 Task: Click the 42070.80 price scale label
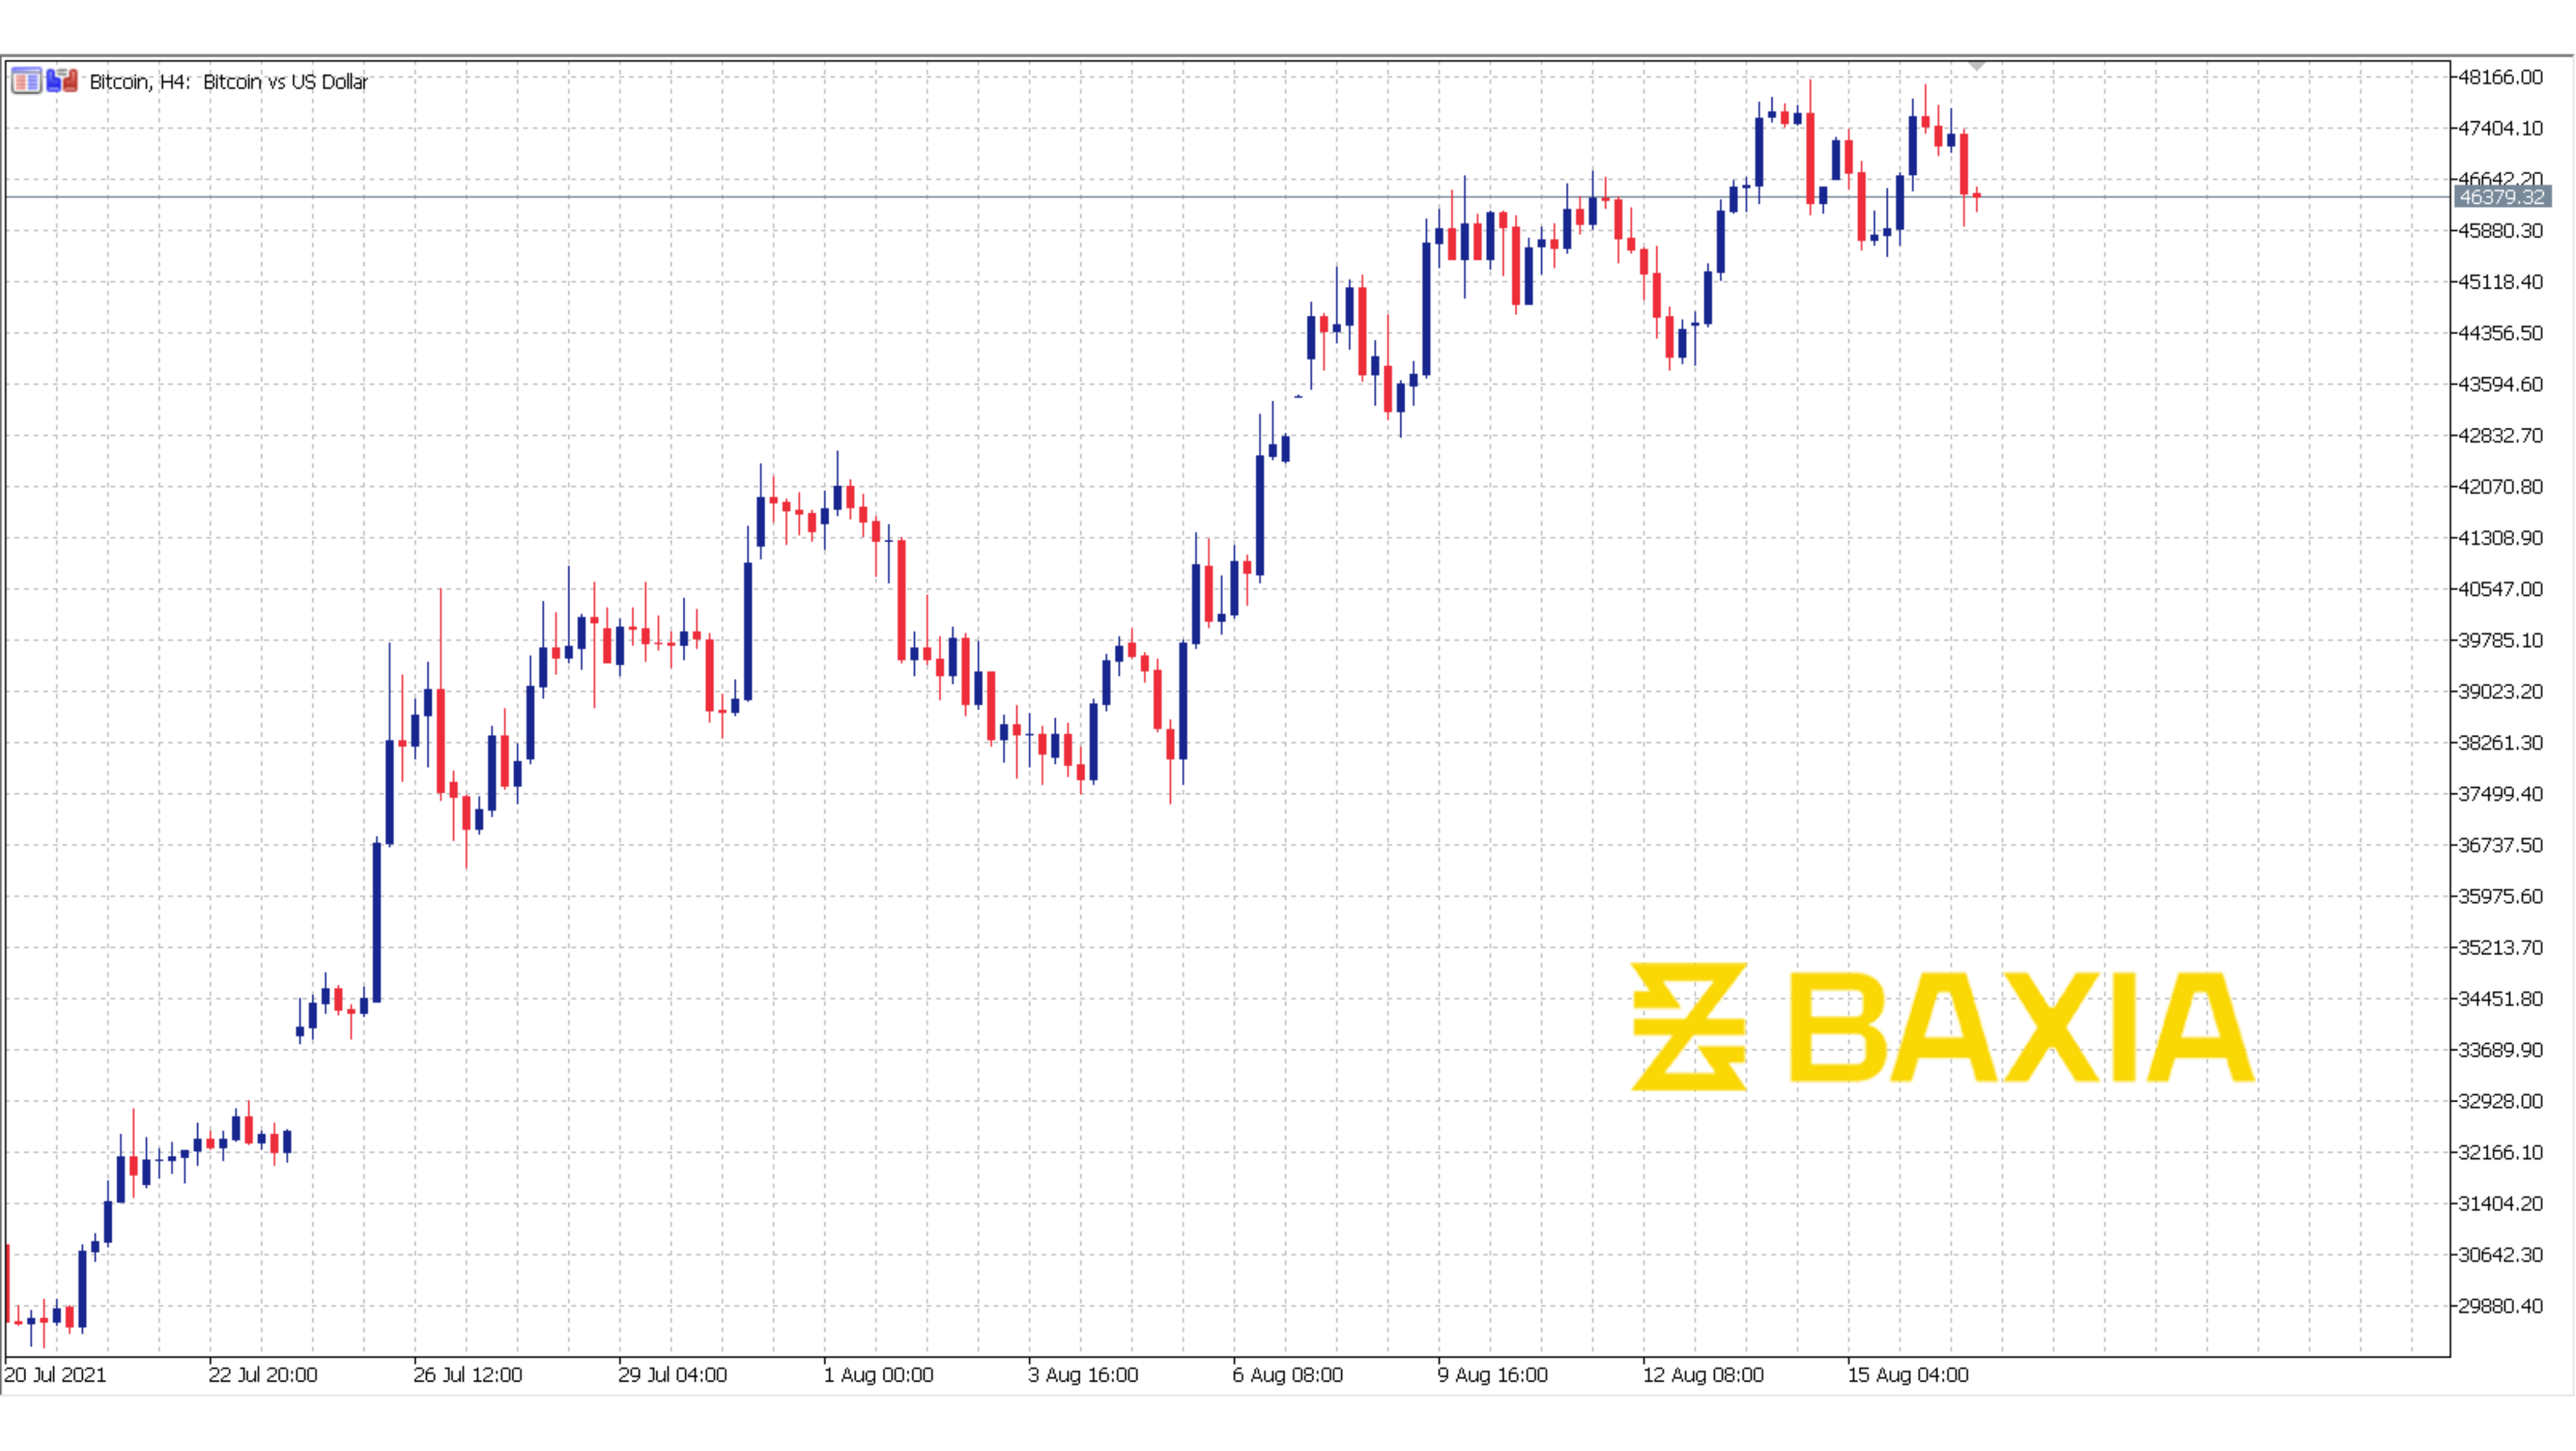[2500, 487]
